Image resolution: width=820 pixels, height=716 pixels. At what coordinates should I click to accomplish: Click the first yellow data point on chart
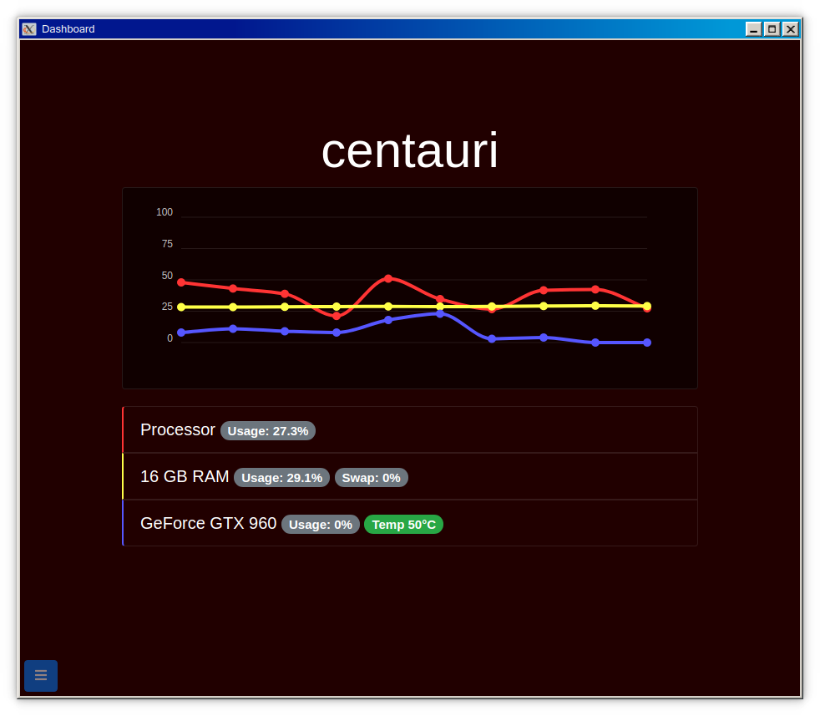tap(181, 307)
